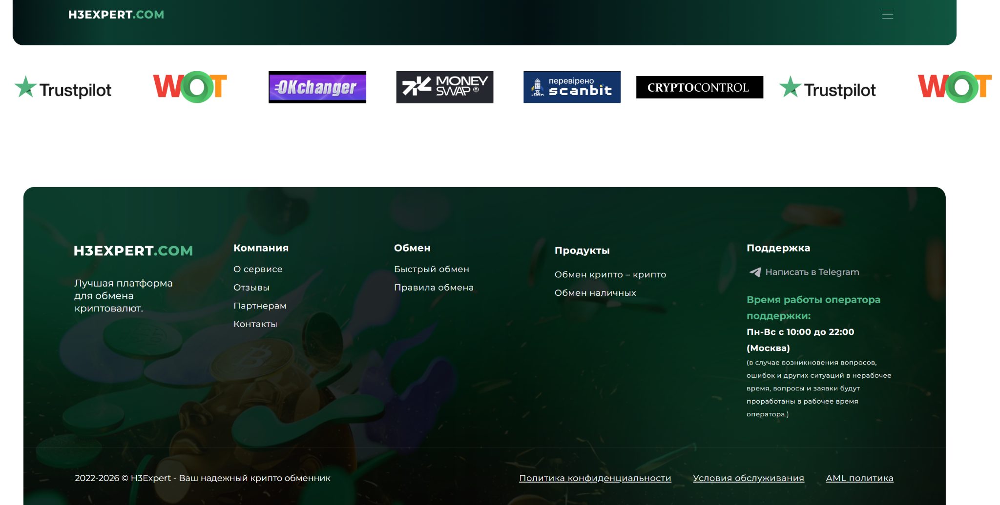Open Политика конфиденциальности link
This screenshot has width=1000, height=505.
tap(595, 478)
